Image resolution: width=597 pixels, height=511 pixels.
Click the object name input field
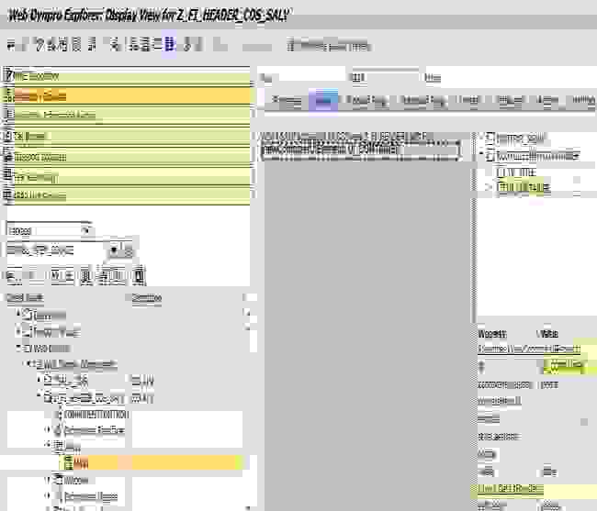tap(55, 250)
